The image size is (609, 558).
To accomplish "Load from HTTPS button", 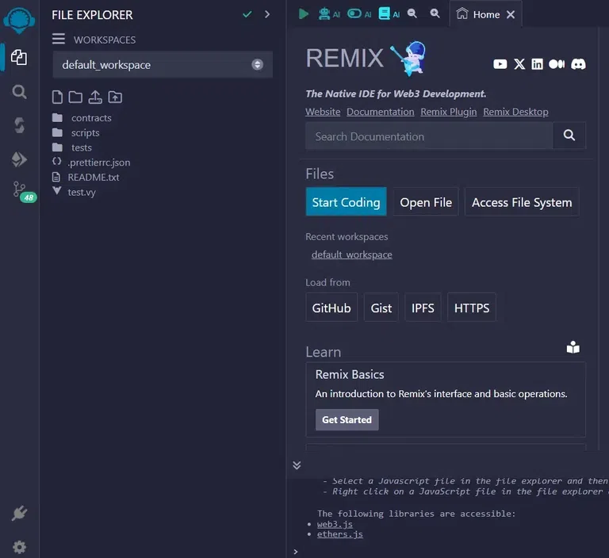I will tap(472, 308).
